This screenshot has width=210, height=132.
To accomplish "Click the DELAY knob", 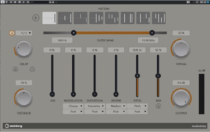I will [24, 49].
